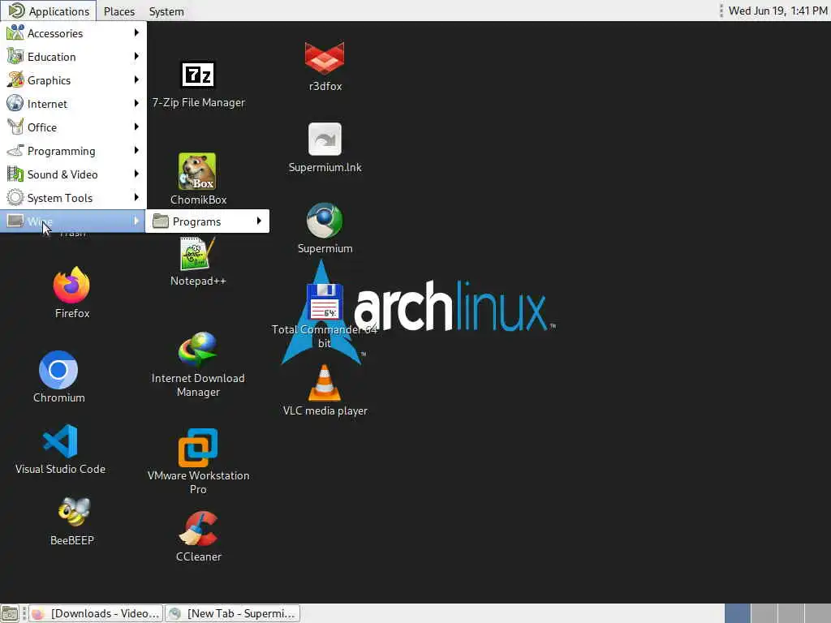Launch Notepad++ from the desktop
The width and height of the screenshot is (831, 623).
point(198,253)
